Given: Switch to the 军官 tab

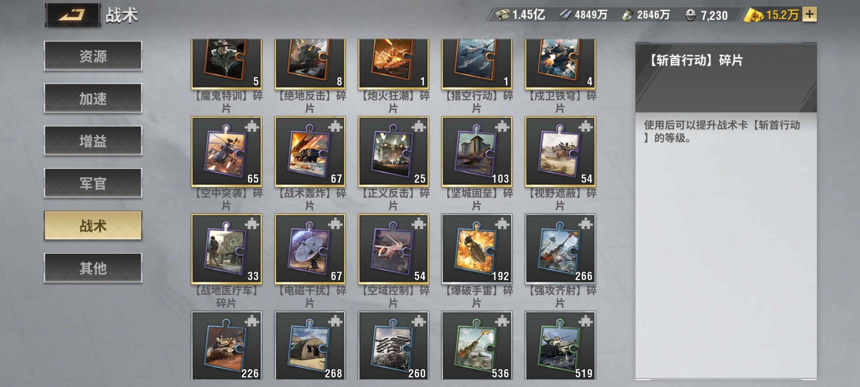Looking at the screenshot, I should pos(93,183).
